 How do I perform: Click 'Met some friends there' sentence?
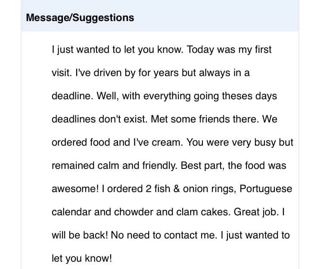205,119
